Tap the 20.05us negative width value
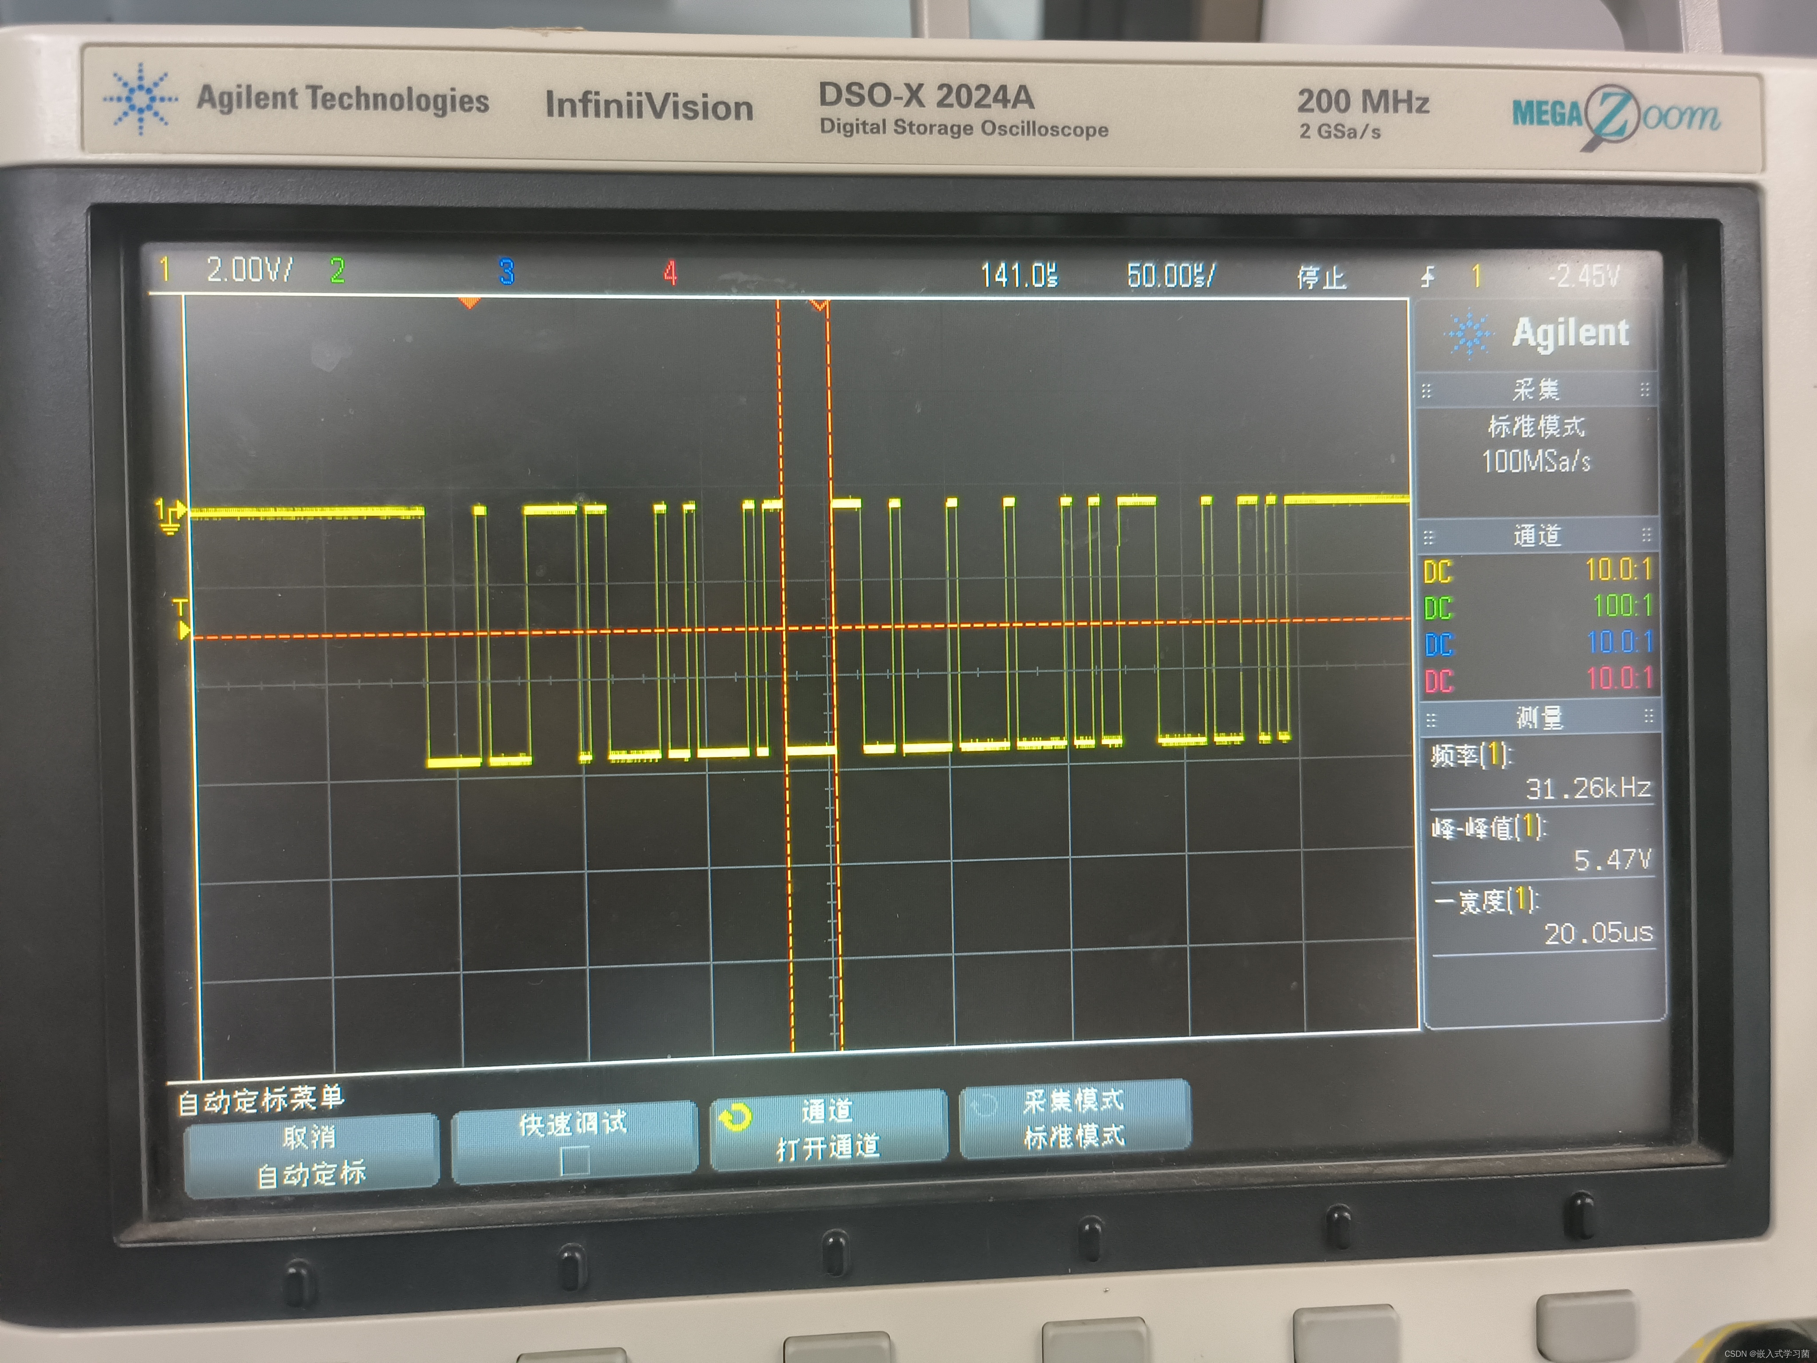Screen dimensions: 1817x1363 (x=1598, y=934)
